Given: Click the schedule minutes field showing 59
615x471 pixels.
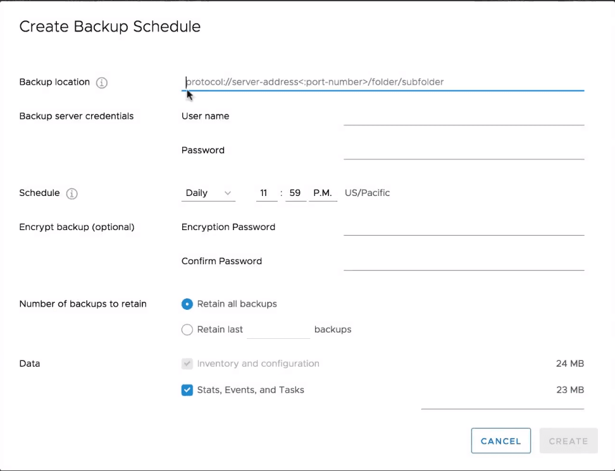Looking at the screenshot, I should 295,193.
